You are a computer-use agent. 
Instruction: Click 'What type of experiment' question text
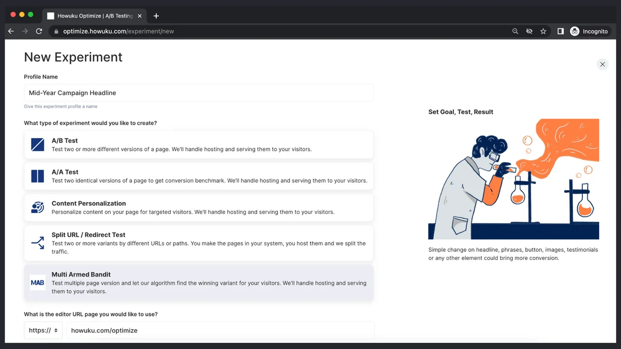click(x=91, y=123)
